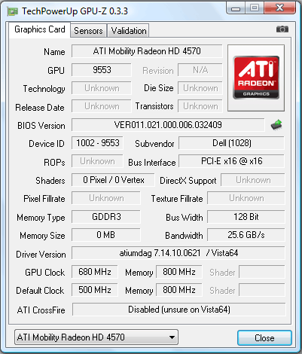Click the Technology label
302x354 pixels.
[44, 89]
